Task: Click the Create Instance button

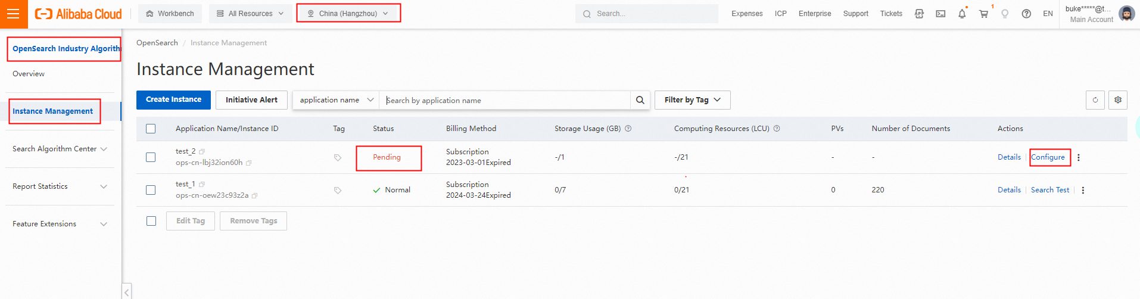Action: pyautogui.click(x=173, y=100)
